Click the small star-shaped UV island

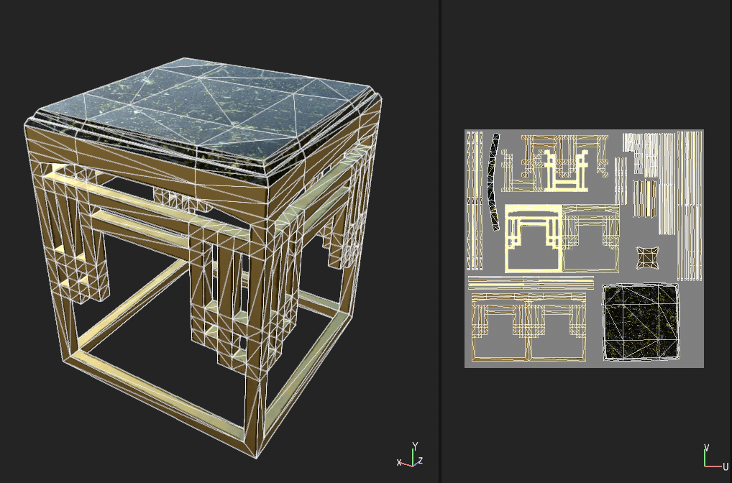(648, 257)
